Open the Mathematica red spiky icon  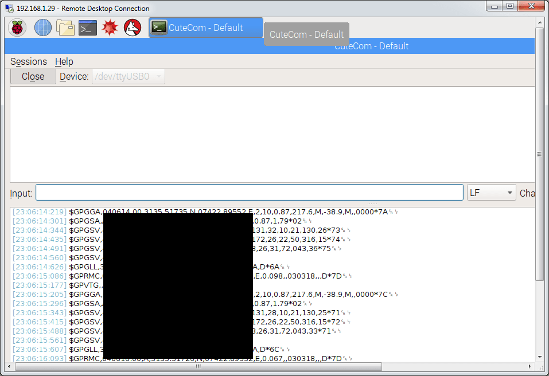(x=110, y=28)
